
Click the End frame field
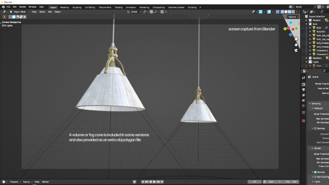coord(291,182)
